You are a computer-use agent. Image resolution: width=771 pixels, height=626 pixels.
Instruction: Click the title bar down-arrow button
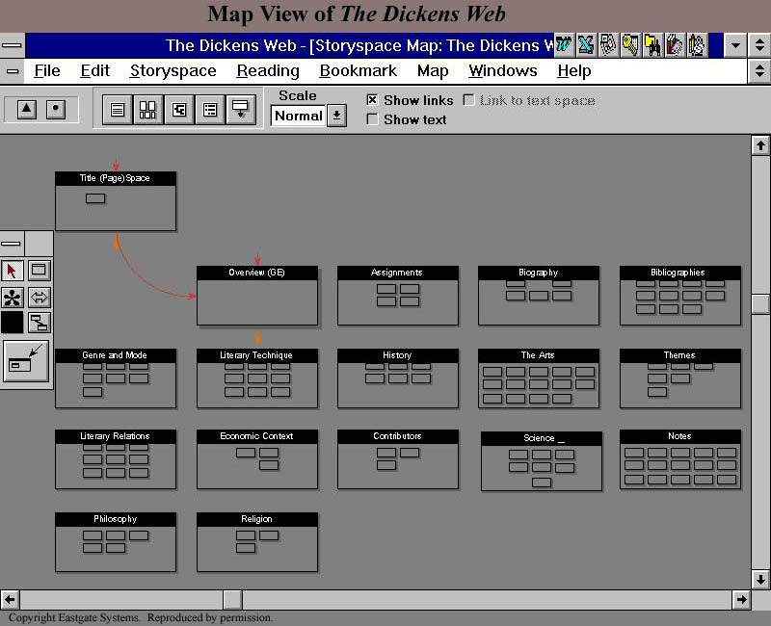click(x=735, y=45)
